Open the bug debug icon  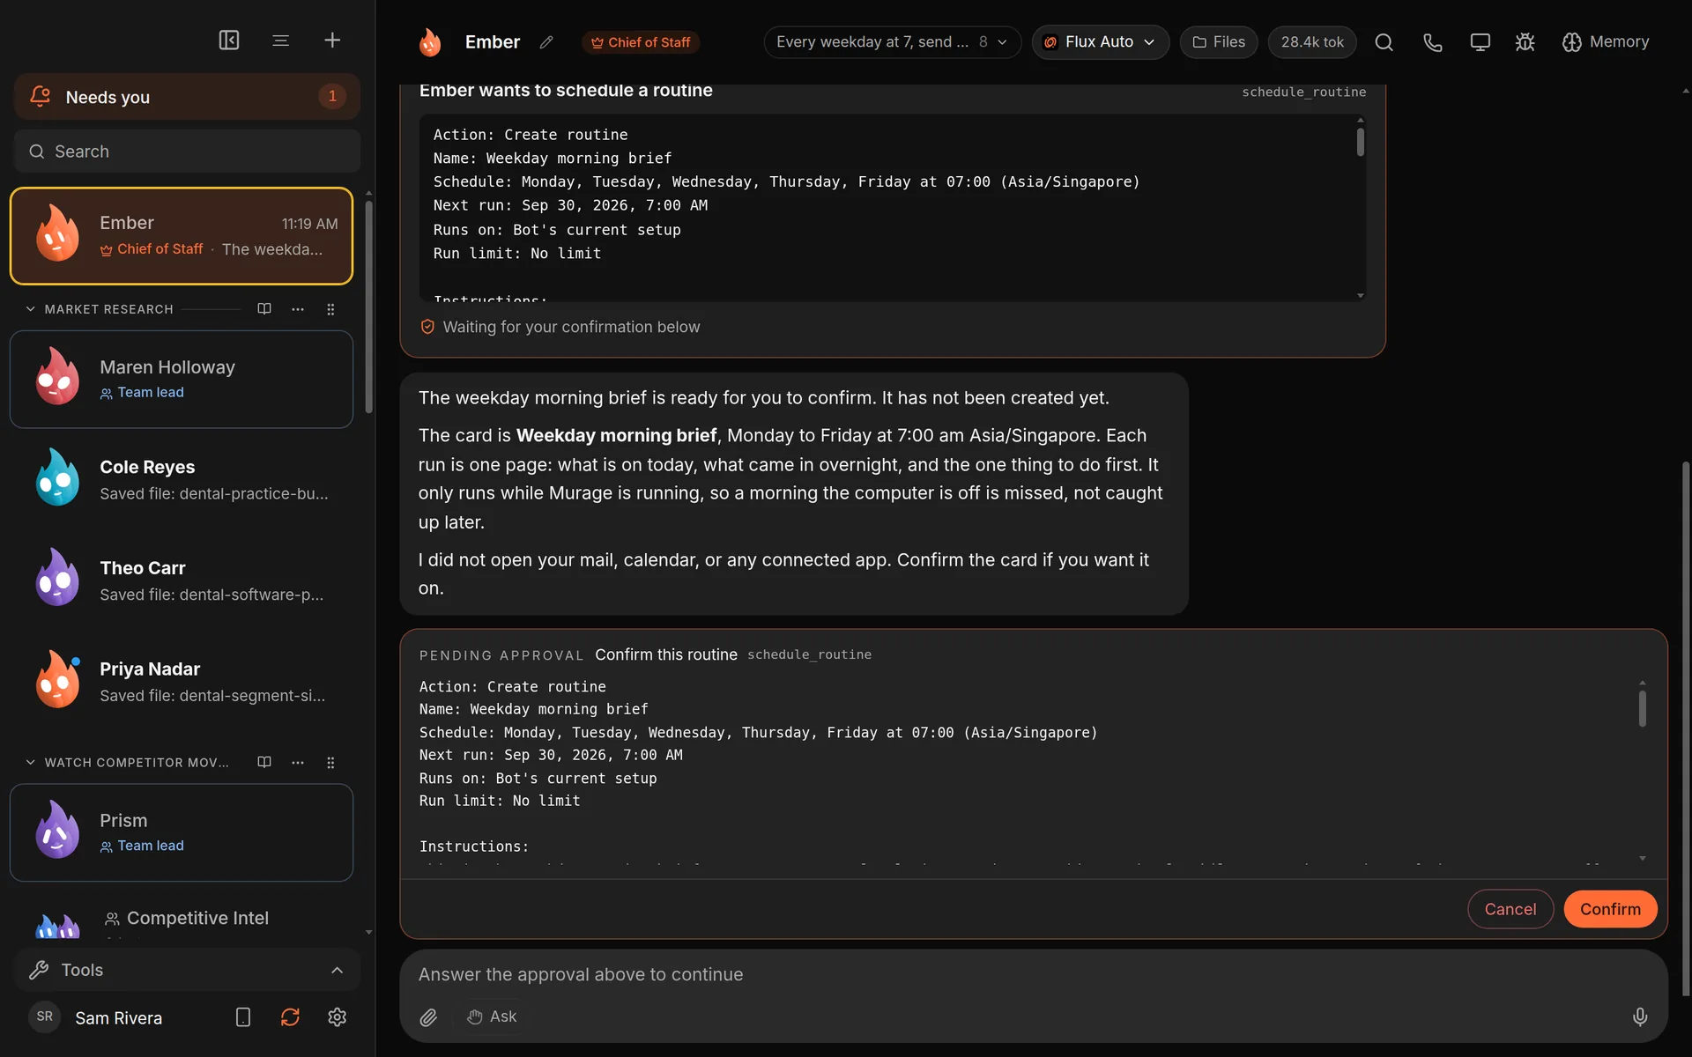click(x=1525, y=42)
